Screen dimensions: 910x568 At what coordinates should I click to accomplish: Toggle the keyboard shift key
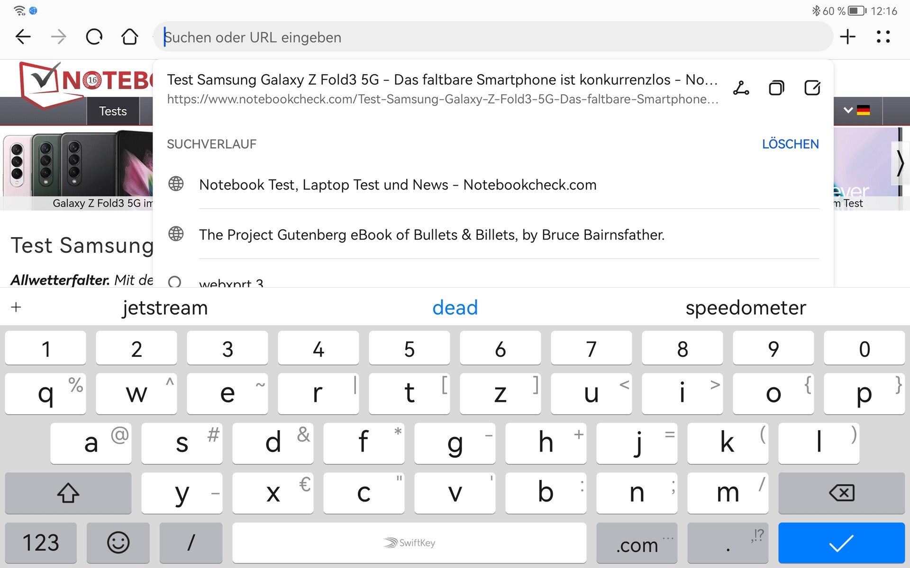coord(68,493)
